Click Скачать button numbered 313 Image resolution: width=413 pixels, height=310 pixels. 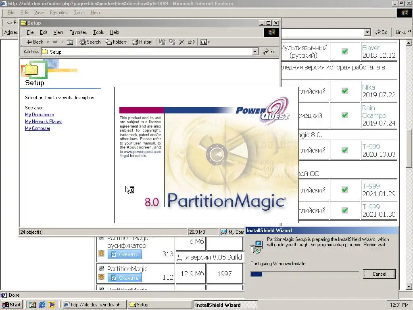pyautogui.click(x=125, y=254)
